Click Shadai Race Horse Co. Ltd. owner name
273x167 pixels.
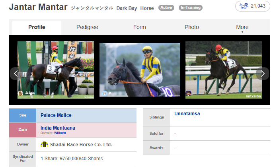[x=81, y=145]
